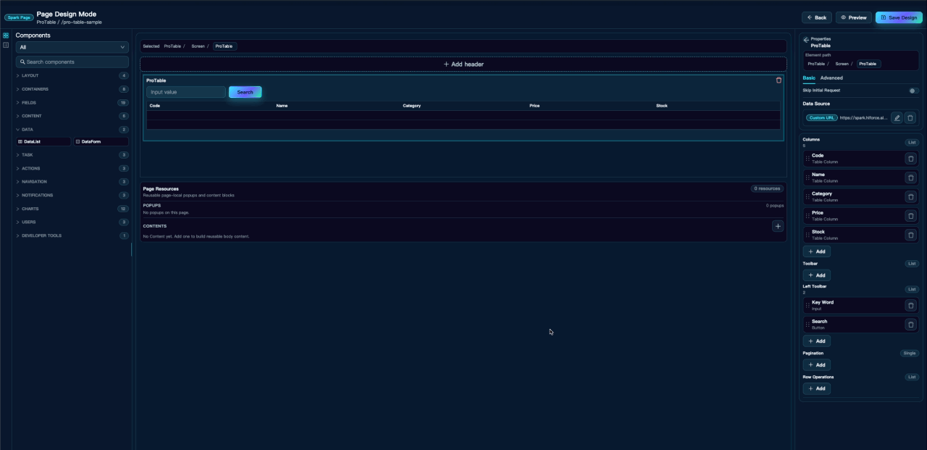Grab the Key Word item drag handle
This screenshot has width=927, height=450.
point(808,305)
